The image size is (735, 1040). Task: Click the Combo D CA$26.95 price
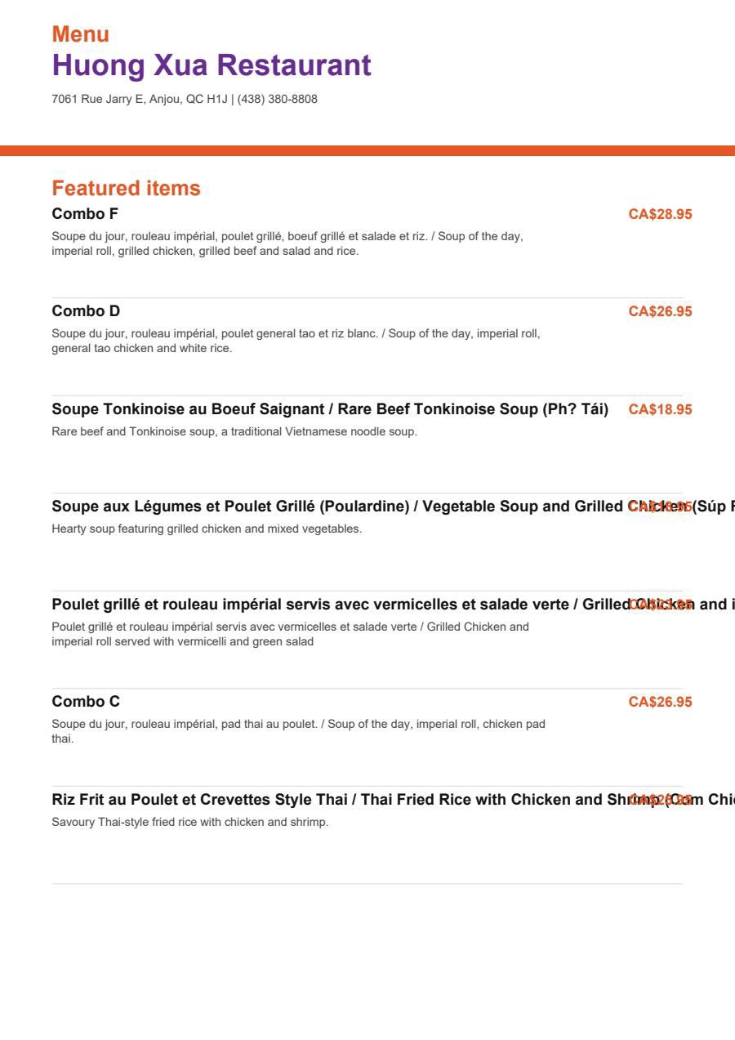660,311
